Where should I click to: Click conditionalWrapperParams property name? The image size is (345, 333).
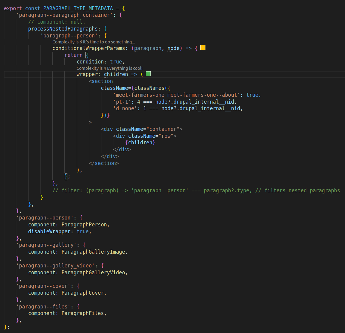tap(89, 48)
